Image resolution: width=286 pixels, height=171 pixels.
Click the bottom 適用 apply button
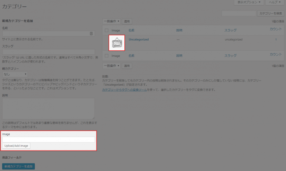pyautogui.click(x=127, y=66)
